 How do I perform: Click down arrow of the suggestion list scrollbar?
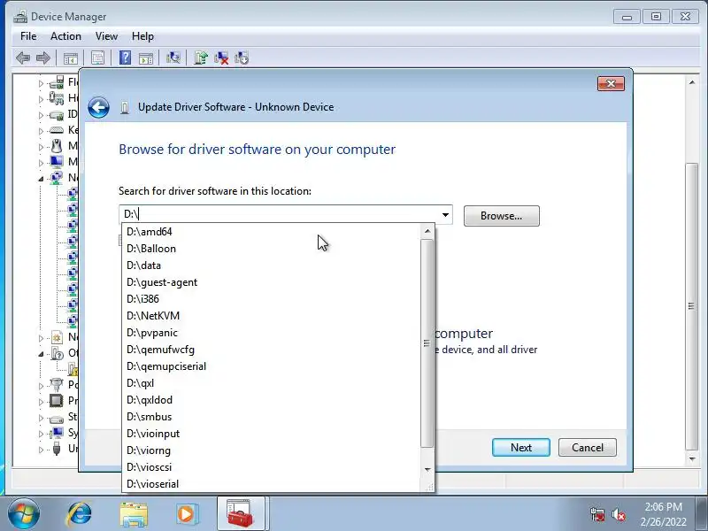click(427, 470)
